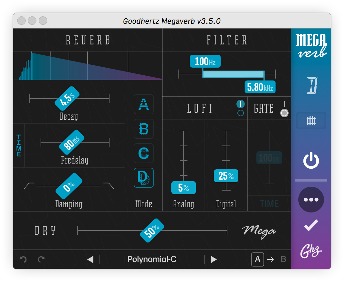Click the Digital label
Image resolution: width=344 pixels, height=282 pixels.
(x=226, y=204)
